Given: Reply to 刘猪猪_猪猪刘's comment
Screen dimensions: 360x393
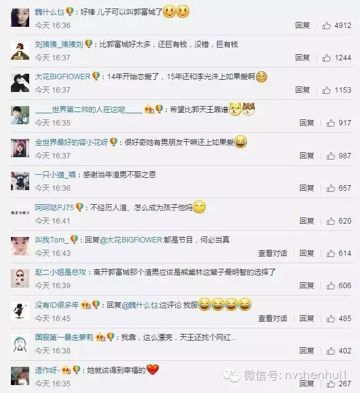Looking at the screenshot, I should pyautogui.click(x=302, y=58).
